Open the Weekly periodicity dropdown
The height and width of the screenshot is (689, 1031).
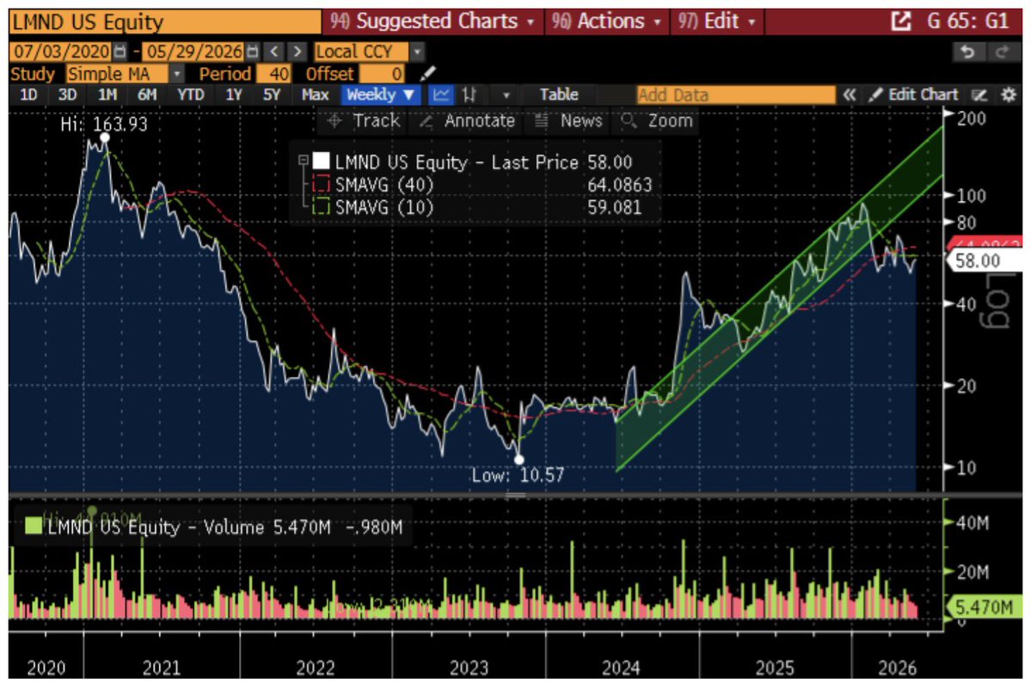381,95
